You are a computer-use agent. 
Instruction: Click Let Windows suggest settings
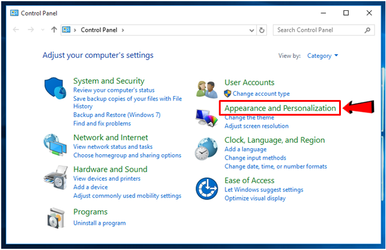click(264, 190)
